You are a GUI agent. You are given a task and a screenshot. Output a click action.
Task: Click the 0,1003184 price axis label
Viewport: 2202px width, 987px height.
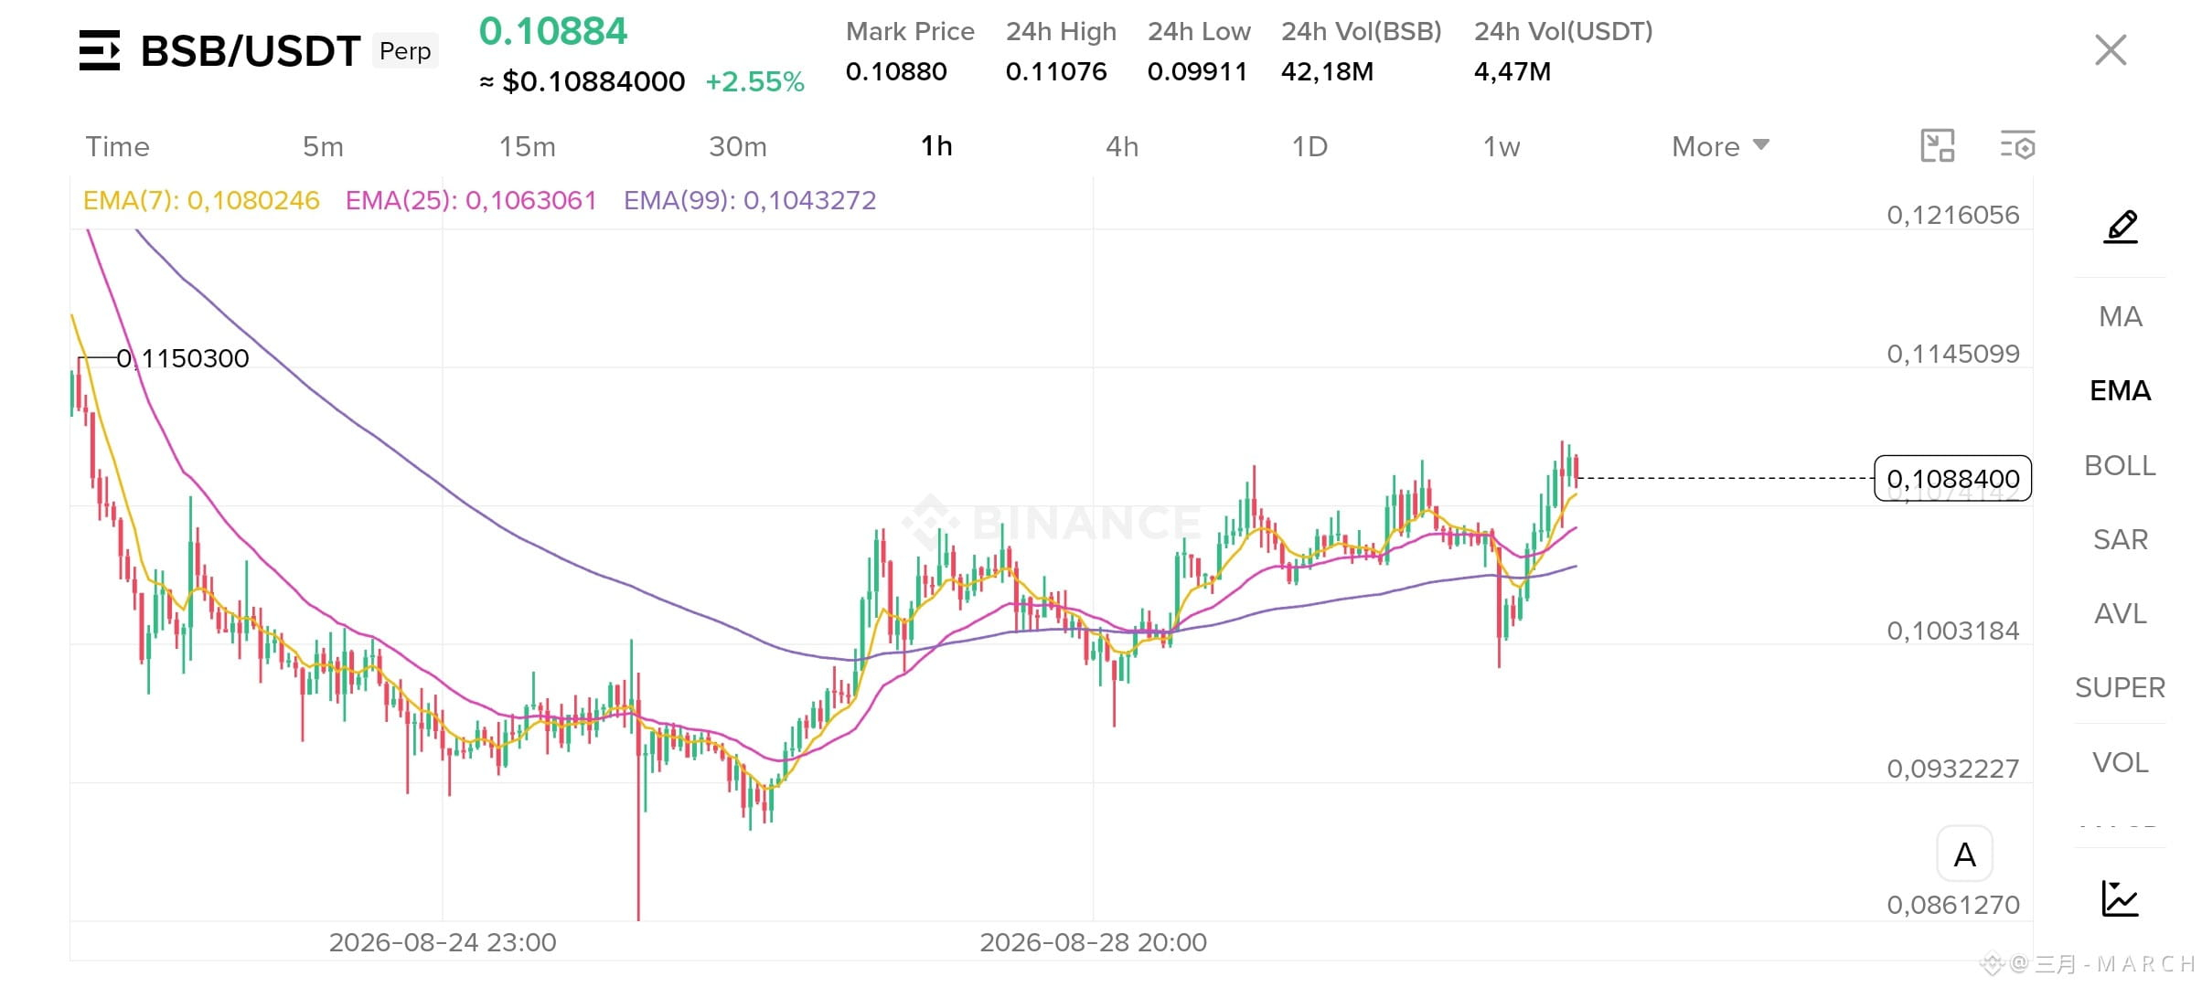coord(1953,631)
